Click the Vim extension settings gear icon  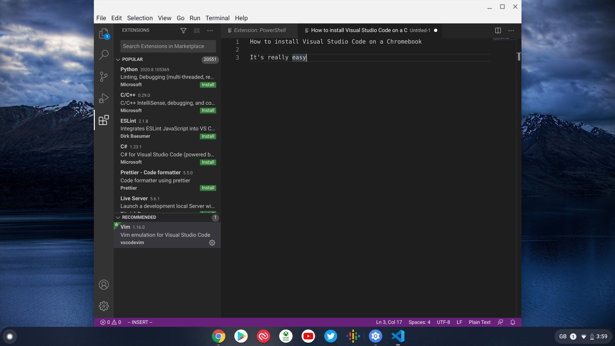point(212,243)
